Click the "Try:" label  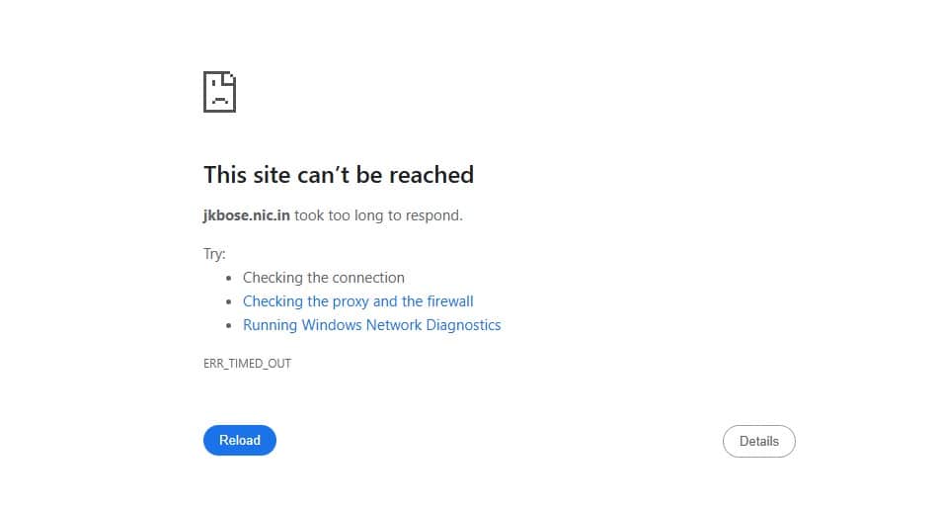(x=214, y=254)
